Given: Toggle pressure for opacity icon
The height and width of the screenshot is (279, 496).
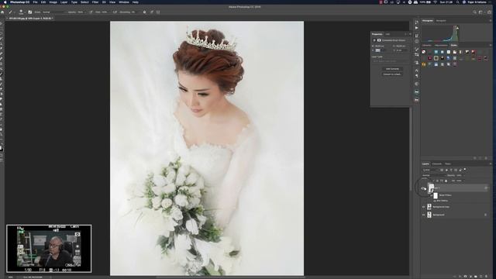Looking at the screenshot, I should coord(91,12).
